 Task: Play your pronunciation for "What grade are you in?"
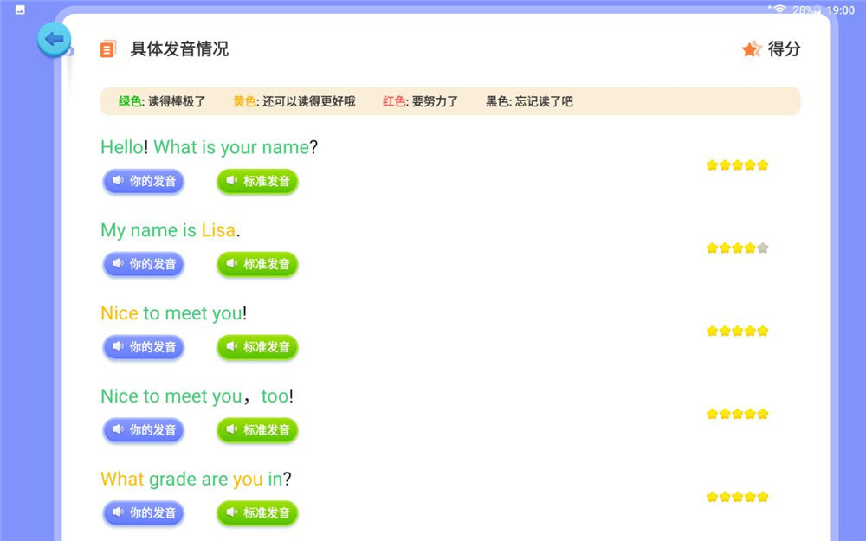144,513
